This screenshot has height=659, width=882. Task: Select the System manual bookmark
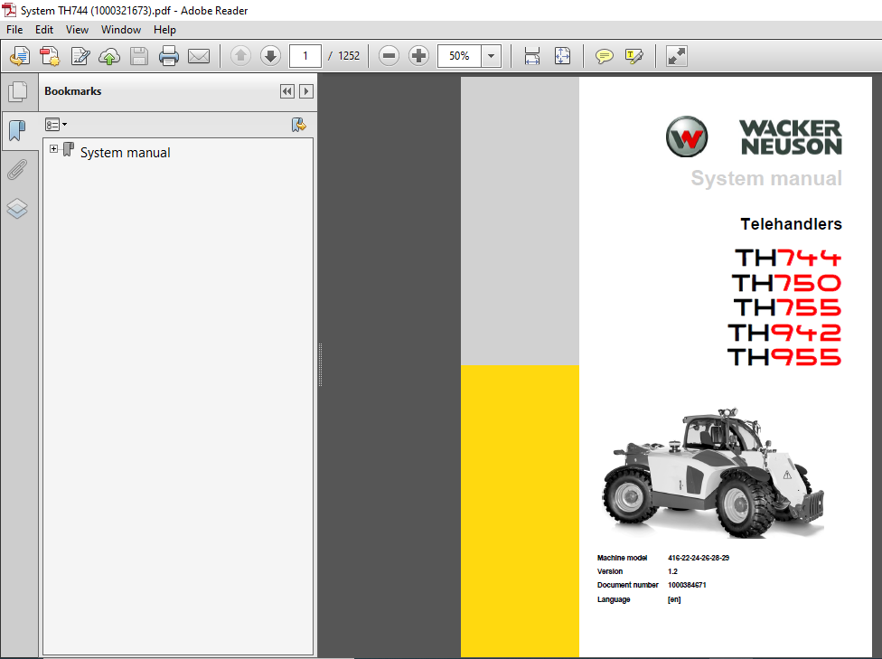pyautogui.click(x=125, y=153)
